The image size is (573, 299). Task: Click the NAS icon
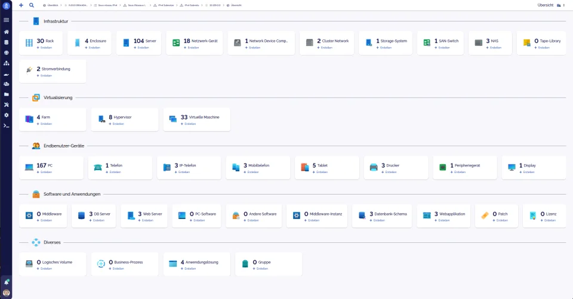pyautogui.click(x=479, y=43)
